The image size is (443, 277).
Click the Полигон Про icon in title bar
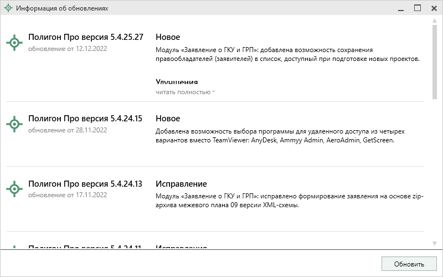pyautogui.click(x=8, y=8)
